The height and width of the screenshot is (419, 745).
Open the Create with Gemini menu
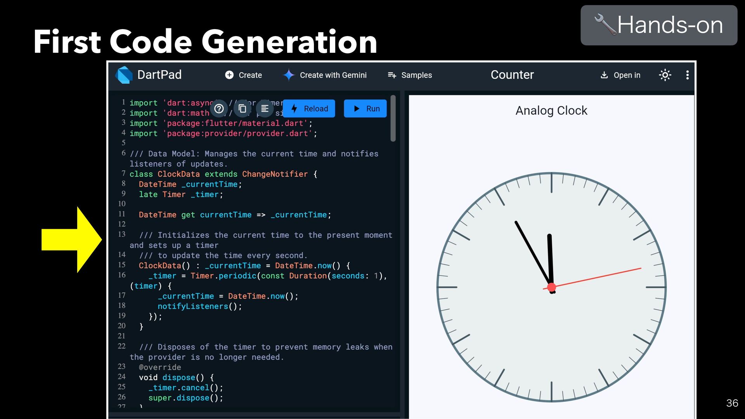[x=333, y=75]
